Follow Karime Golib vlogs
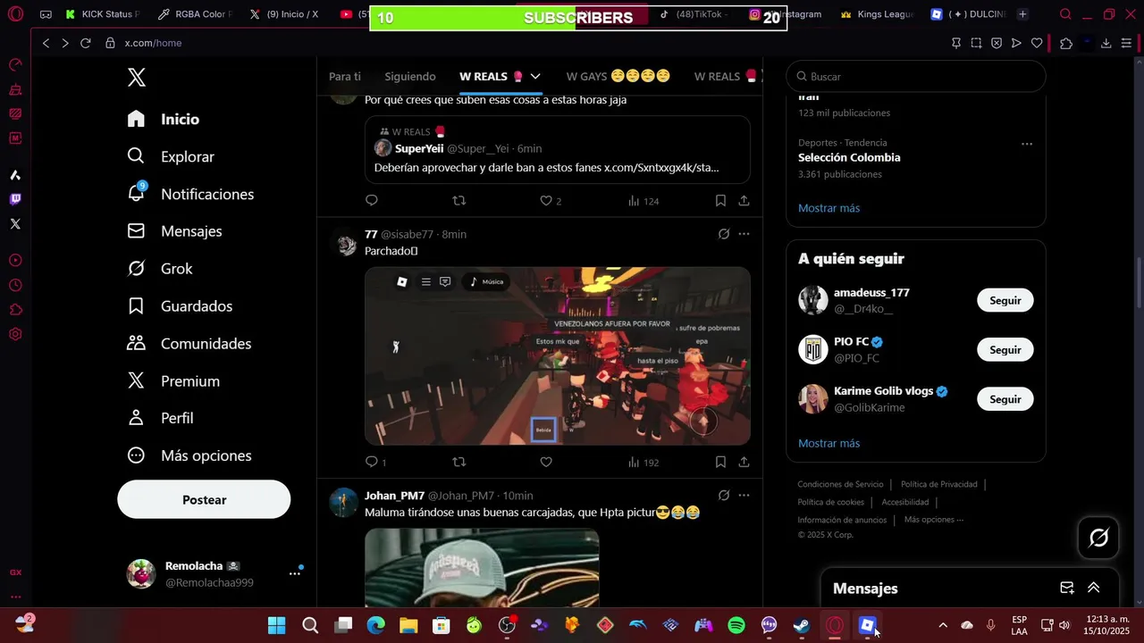The height and width of the screenshot is (643, 1144). 1005,399
